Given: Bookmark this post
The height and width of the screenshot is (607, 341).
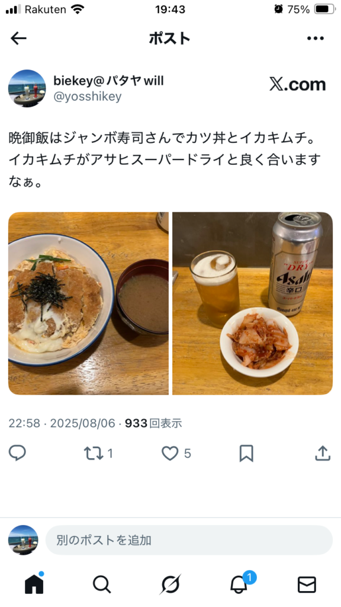Looking at the screenshot, I should pos(246,453).
